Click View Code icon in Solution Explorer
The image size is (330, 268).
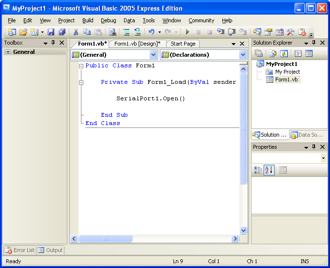pyautogui.click(x=298, y=53)
